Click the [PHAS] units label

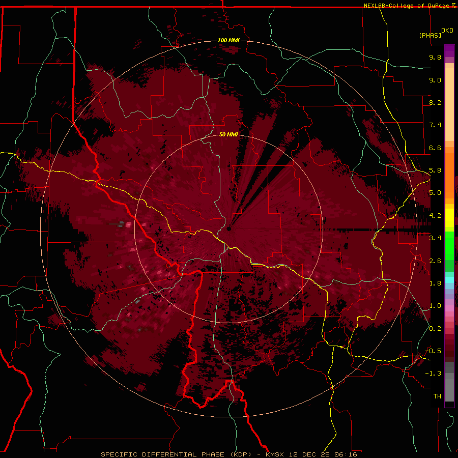coord(430,35)
